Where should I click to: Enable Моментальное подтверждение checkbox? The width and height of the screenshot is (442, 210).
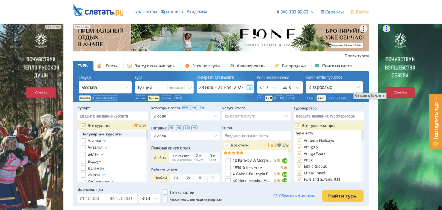tap(165, 200)
